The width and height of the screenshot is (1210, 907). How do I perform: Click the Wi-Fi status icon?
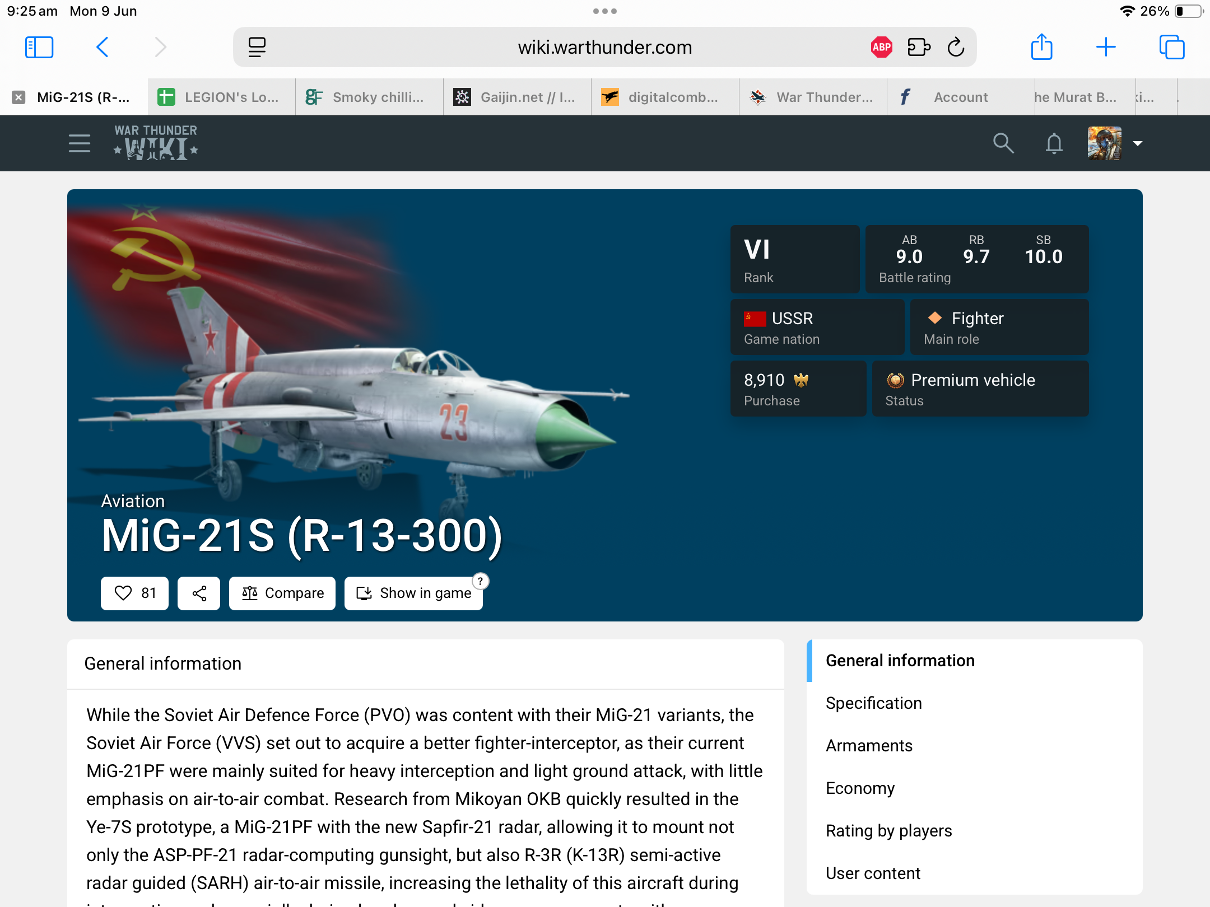(1127, 11)
